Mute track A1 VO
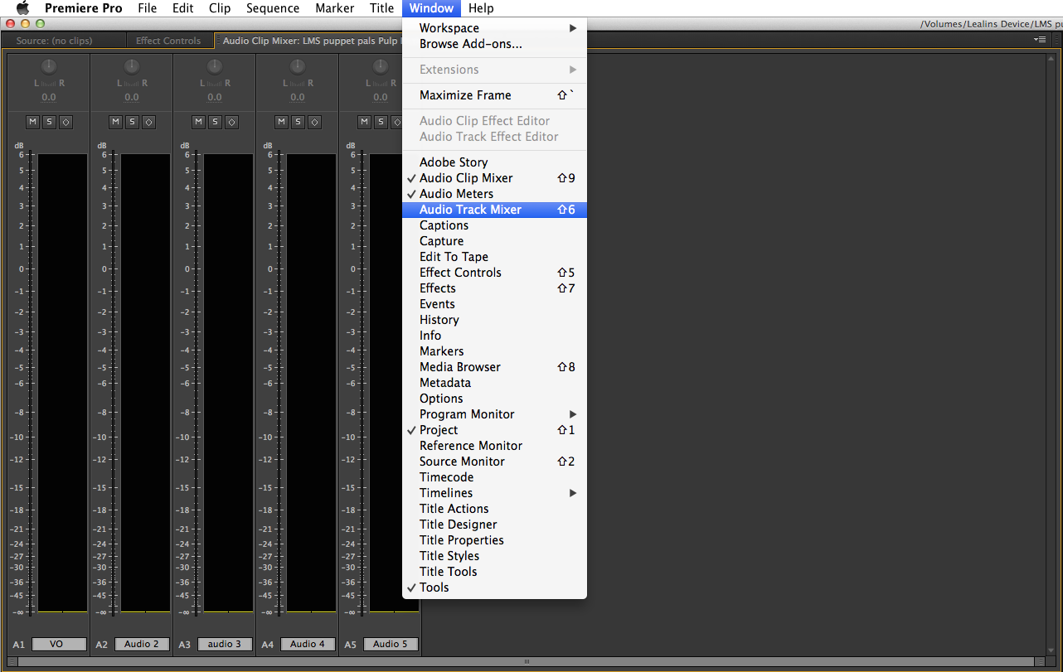 click(x=32, y=122)
